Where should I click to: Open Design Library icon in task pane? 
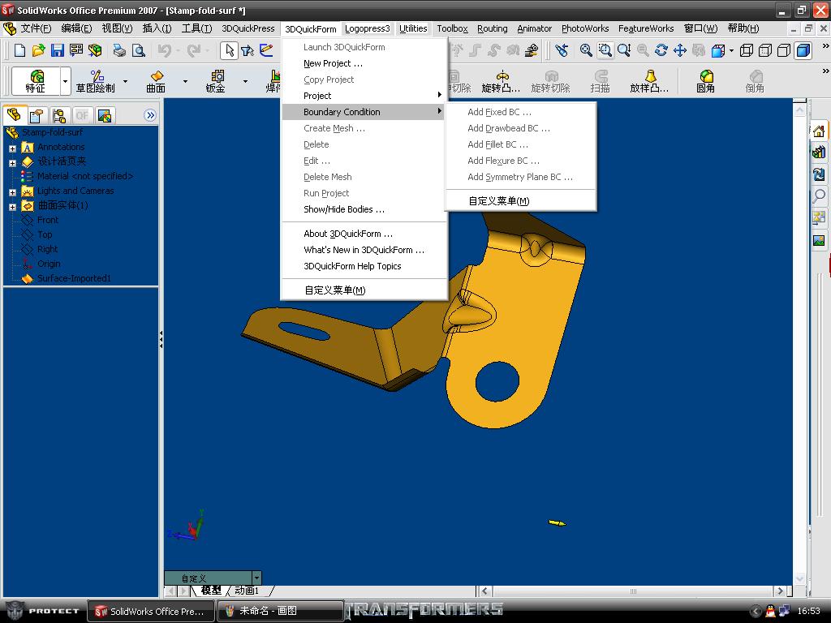(819, 152)
